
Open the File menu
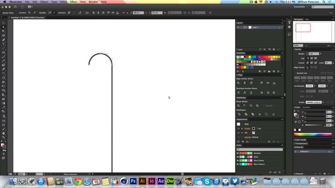coord(27,2)
